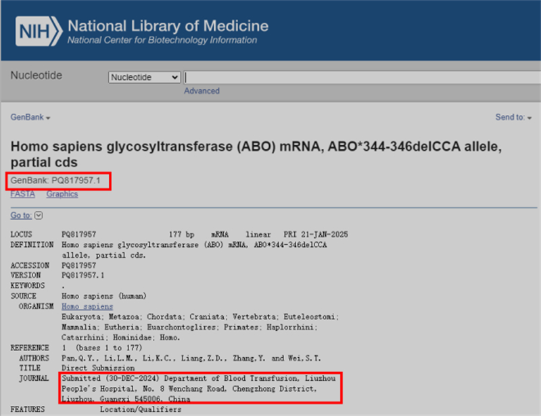Switch to FASTA view
Image resolution: width=541 pixels, height=416 pixels.
click(x=22, y=194)
